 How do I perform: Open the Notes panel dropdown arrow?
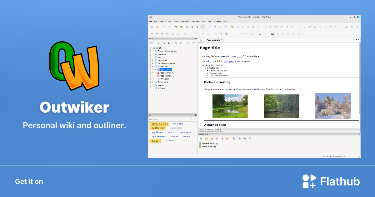194,43
